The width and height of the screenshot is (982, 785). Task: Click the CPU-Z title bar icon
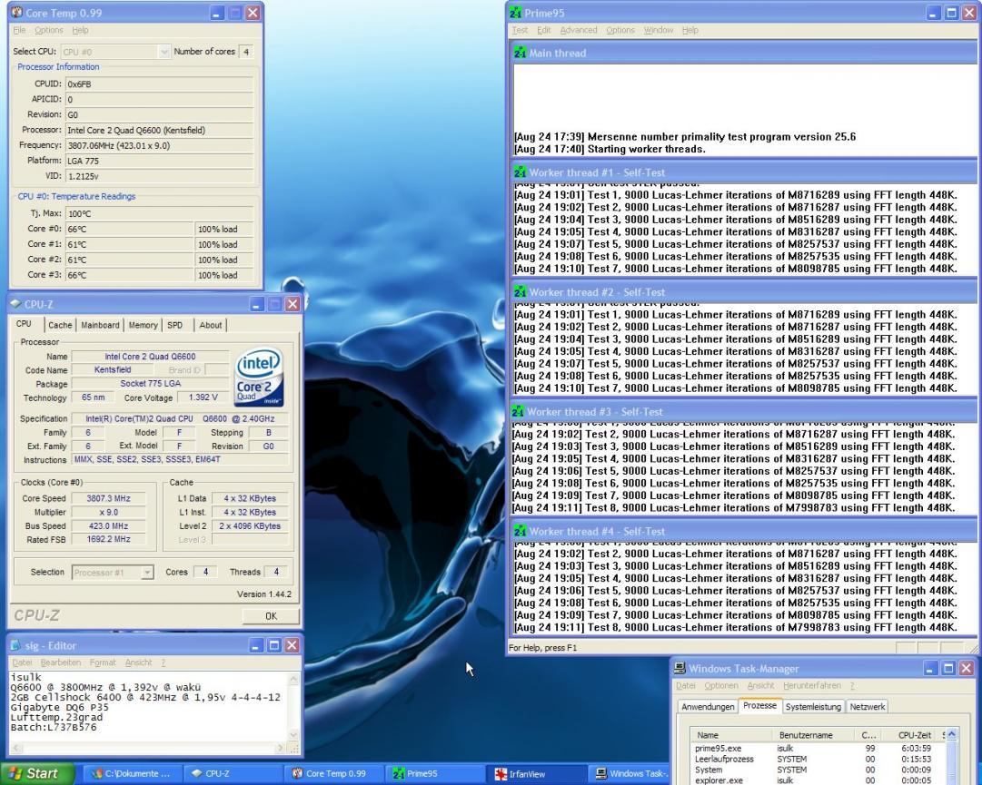(15, 304)
